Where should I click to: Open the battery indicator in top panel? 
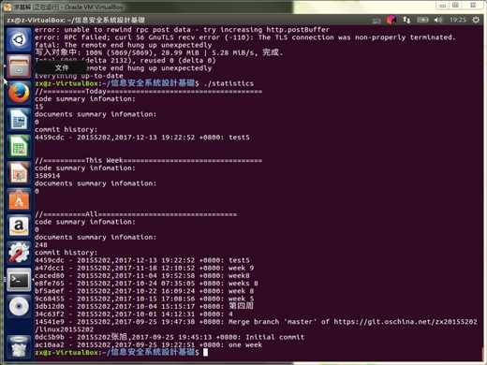[x=422, y=20]
